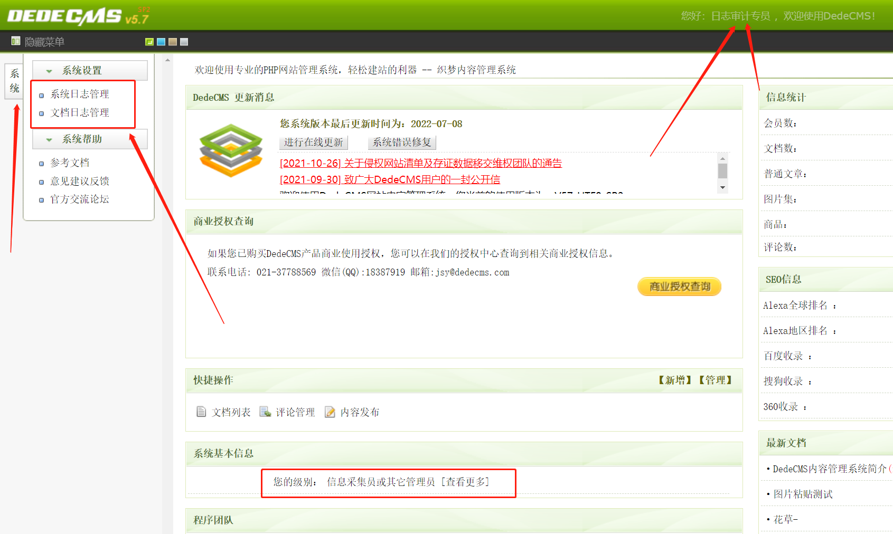The height and width of the screenshot is (534, 893).
Task: Open the 内容发布 shortcut link
Action: [x=360, y=412]
